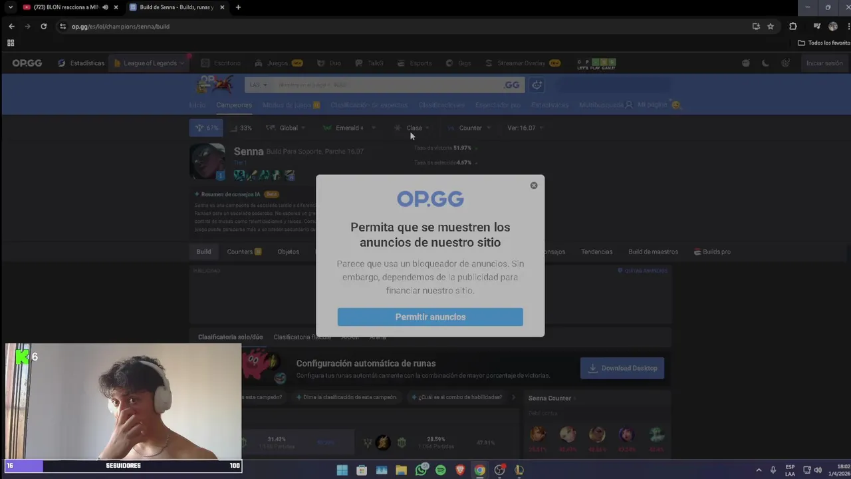This screenshot has height=479, width=851.
Task: Click the .GG search submit button
Action: pos(512,85)
